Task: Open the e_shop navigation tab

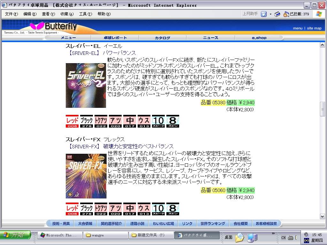Action: coord(259,38)
